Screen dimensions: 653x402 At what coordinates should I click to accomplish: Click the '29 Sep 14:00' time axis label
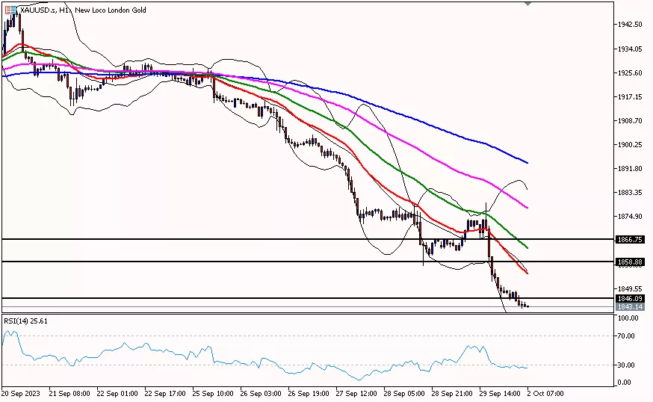point(500,393)
